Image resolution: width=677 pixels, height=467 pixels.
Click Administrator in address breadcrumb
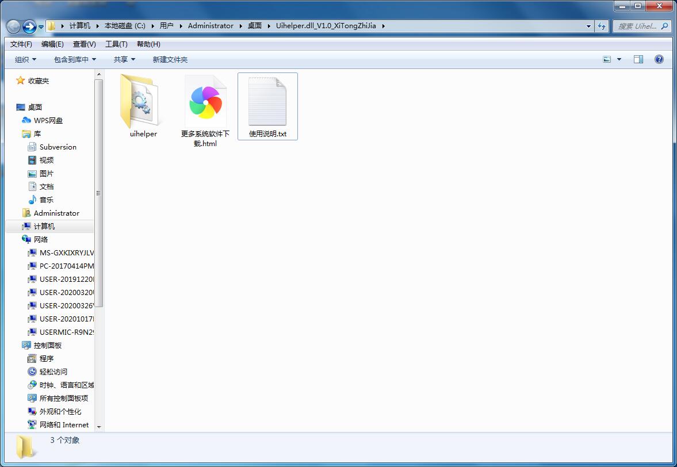211,26
